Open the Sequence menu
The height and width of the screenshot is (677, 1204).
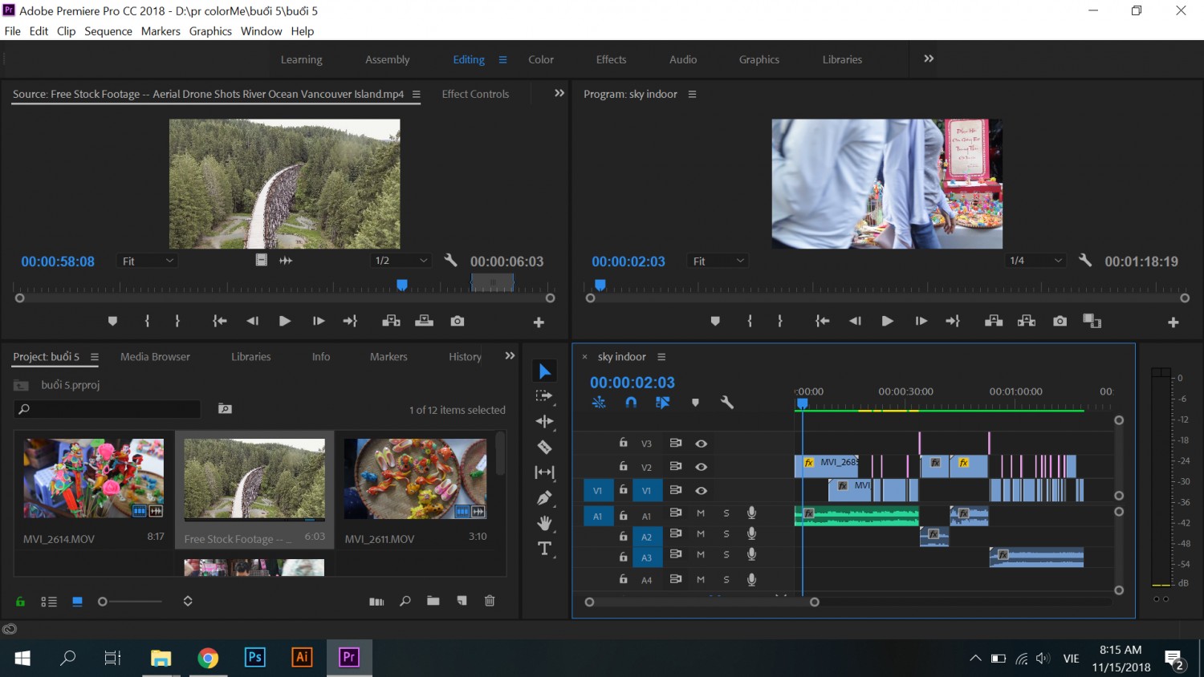coord(108,31)
